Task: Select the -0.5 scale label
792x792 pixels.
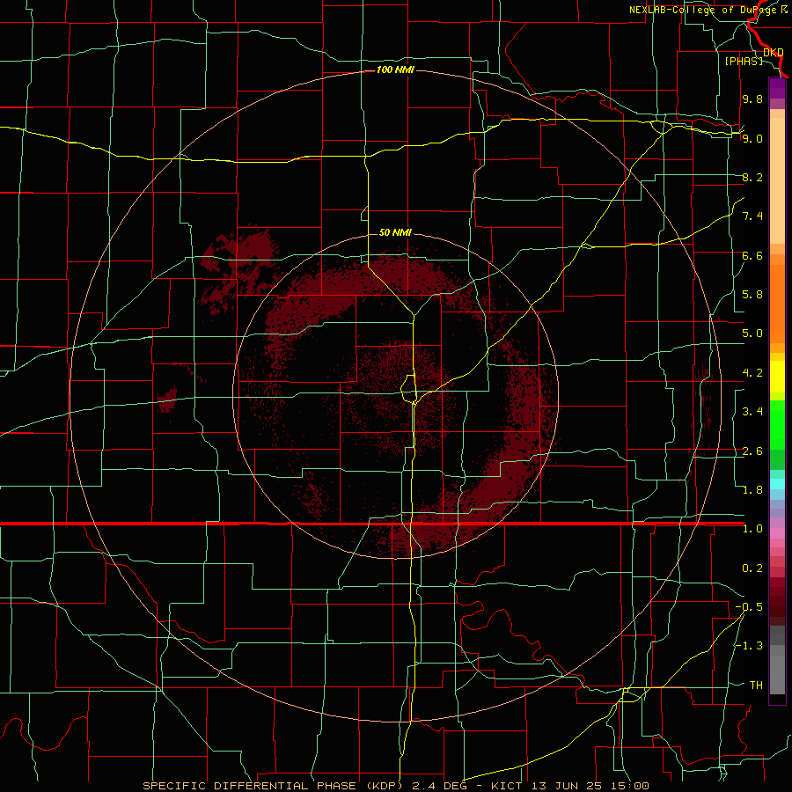Action: [x=749, y=607]
